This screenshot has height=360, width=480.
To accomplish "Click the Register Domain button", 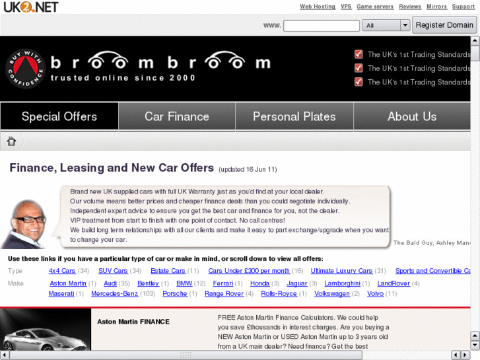I will [444, 25].
